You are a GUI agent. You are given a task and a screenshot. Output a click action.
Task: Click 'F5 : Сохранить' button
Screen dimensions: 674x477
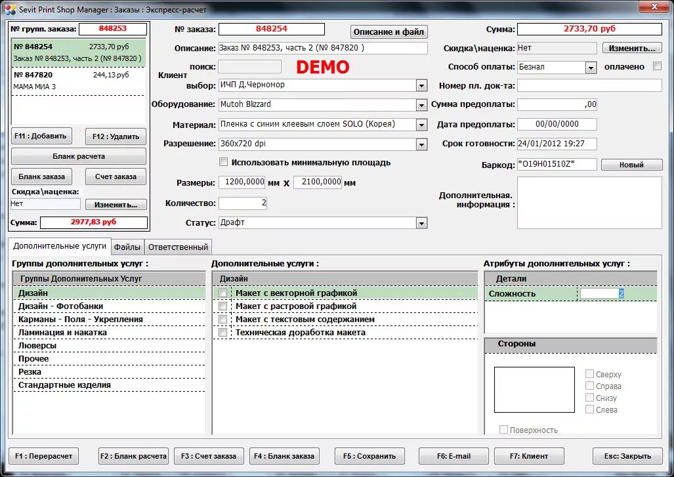(x=369, y=456)
